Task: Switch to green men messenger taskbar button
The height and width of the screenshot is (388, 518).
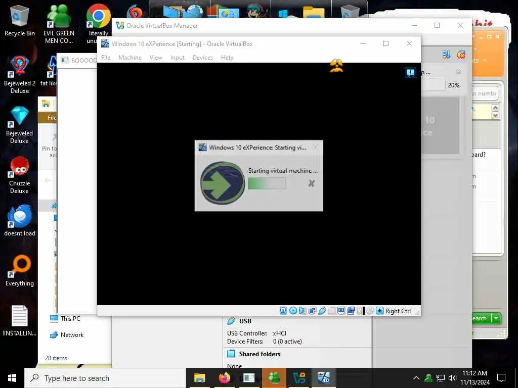Action: pos(274,378)
